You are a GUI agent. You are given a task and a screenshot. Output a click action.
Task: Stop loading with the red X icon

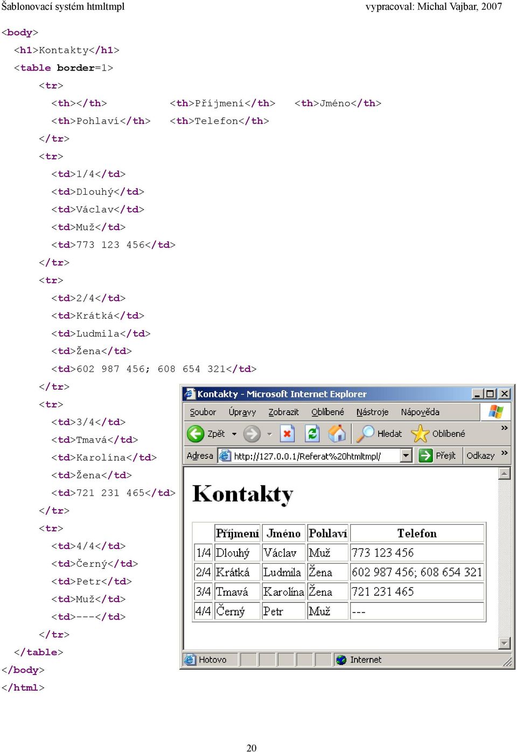(x=288, y=433)
